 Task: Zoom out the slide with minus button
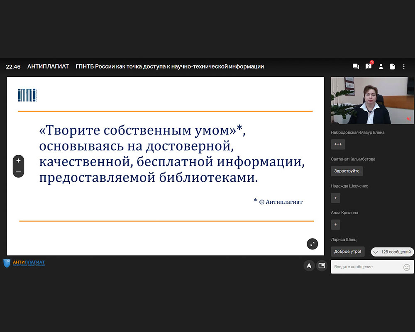(19, 172)
